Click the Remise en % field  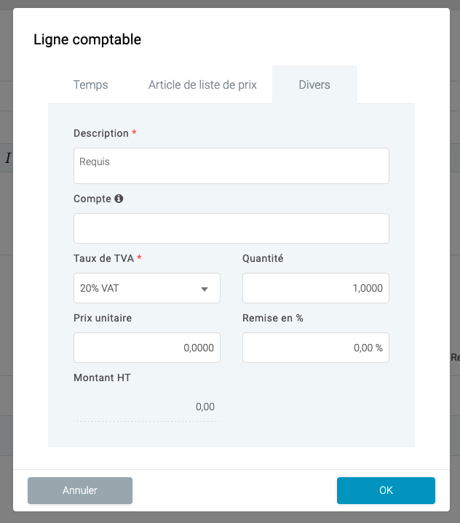click(316, 348)
